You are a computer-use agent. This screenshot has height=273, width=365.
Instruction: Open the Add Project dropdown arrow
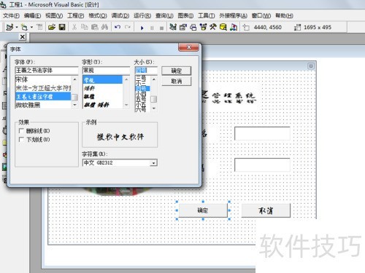[17, 27]
